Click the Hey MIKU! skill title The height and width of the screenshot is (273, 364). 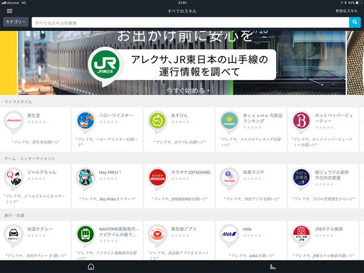pos(110,172)
